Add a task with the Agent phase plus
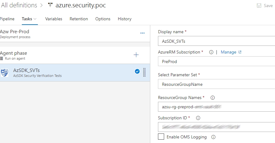The image size is (275, 143). [x=136, y=55]
